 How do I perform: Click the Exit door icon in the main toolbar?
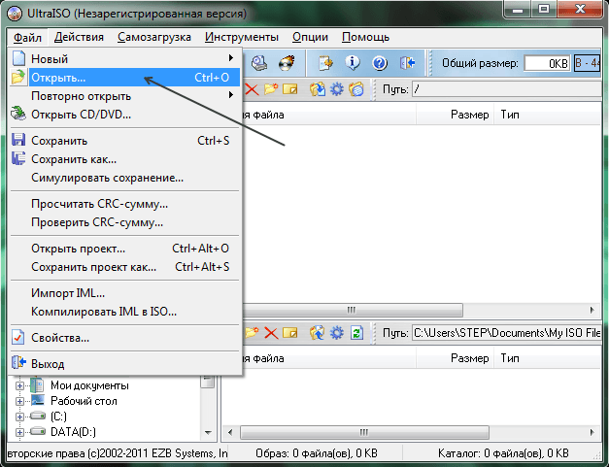tap(407, 63)
